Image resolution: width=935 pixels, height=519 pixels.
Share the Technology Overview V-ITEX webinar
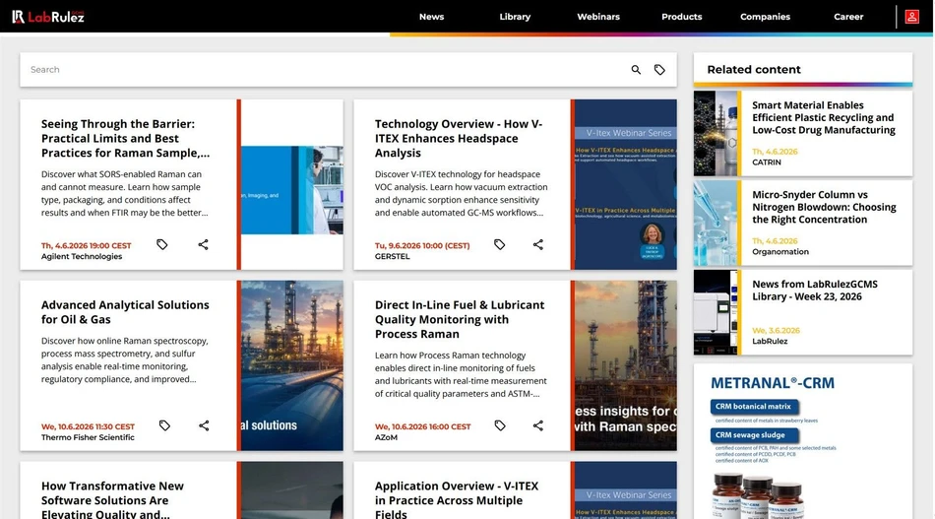tap(537, 244)
